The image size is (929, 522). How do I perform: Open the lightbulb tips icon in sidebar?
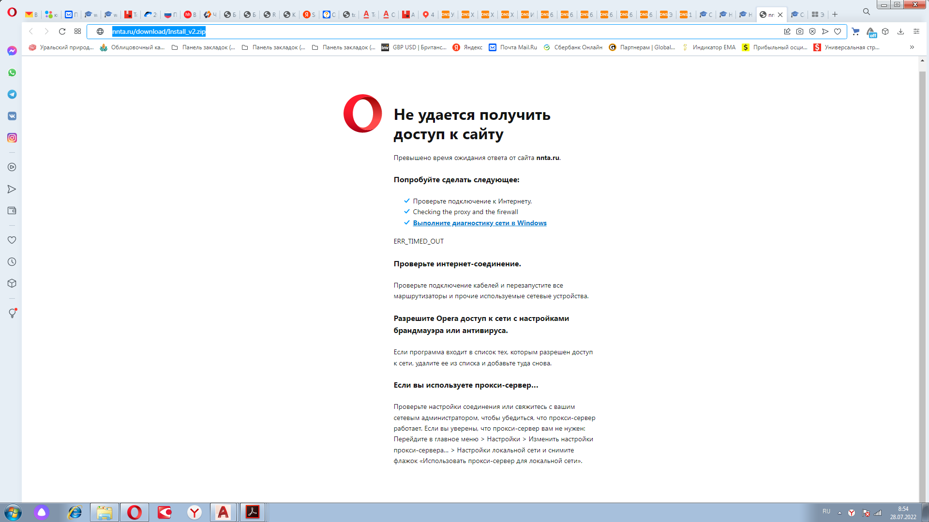[x=12, y=313]
